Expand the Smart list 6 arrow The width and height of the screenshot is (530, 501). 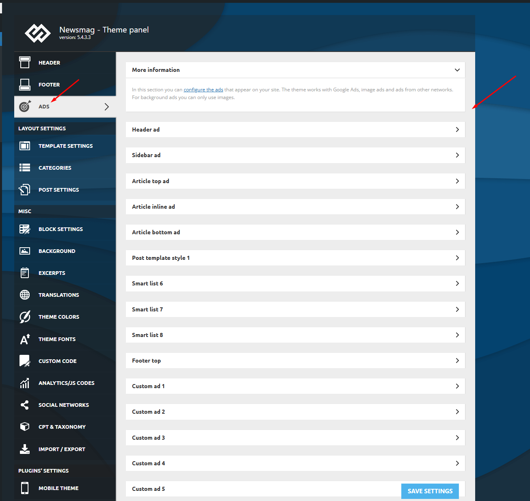coord(457,283)
